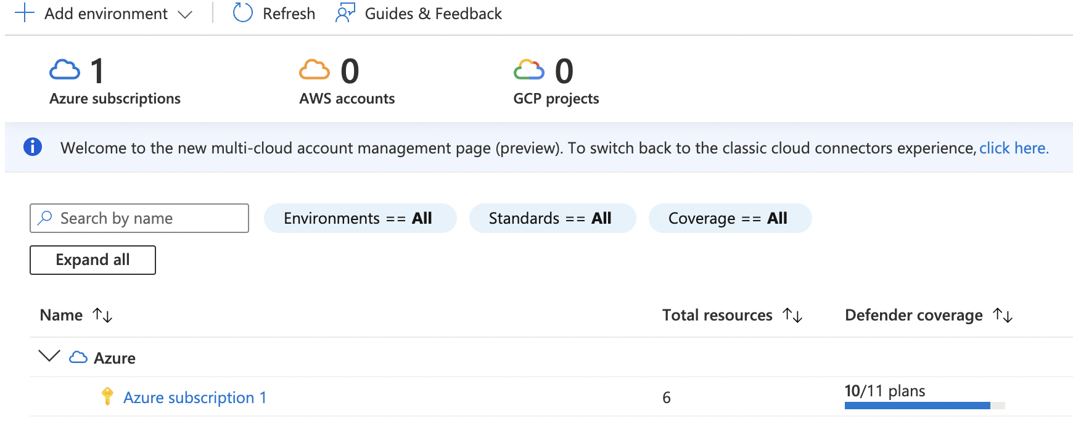Focus the Search by name field
This screenshot has width=1073, height=445.
[x=139, y=218]
